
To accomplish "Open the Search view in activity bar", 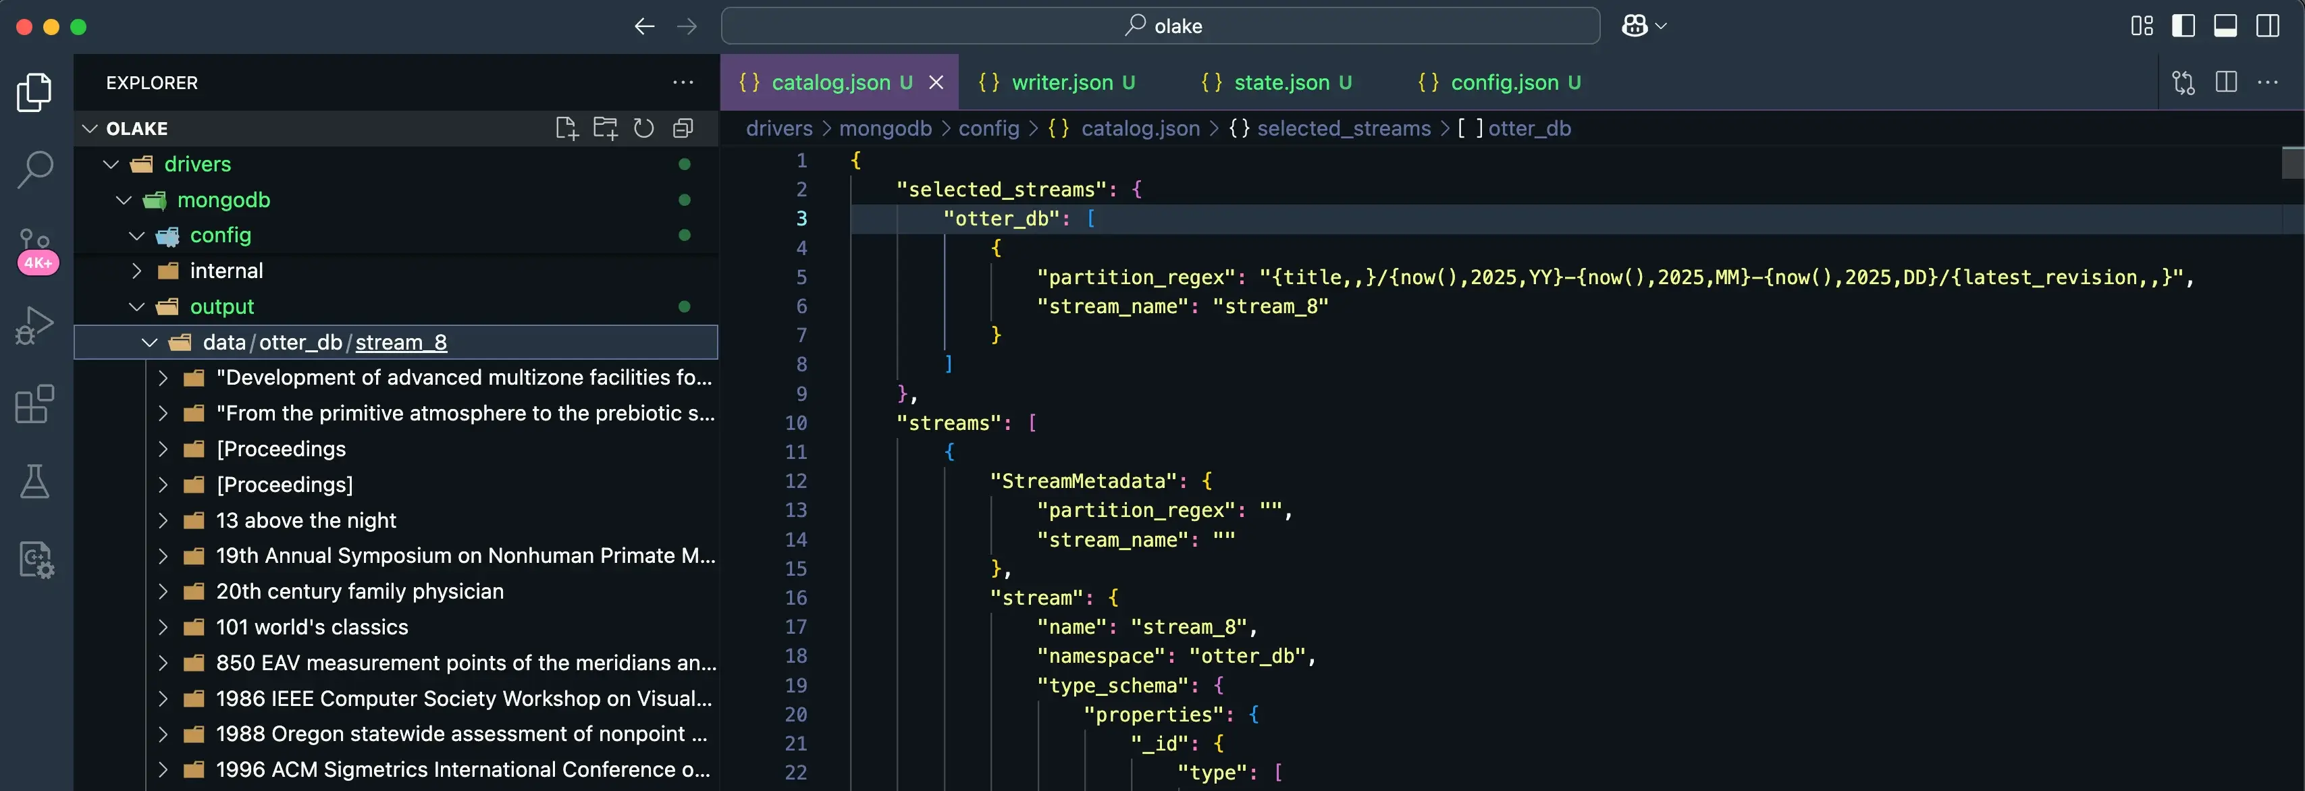I will point(35,169).
